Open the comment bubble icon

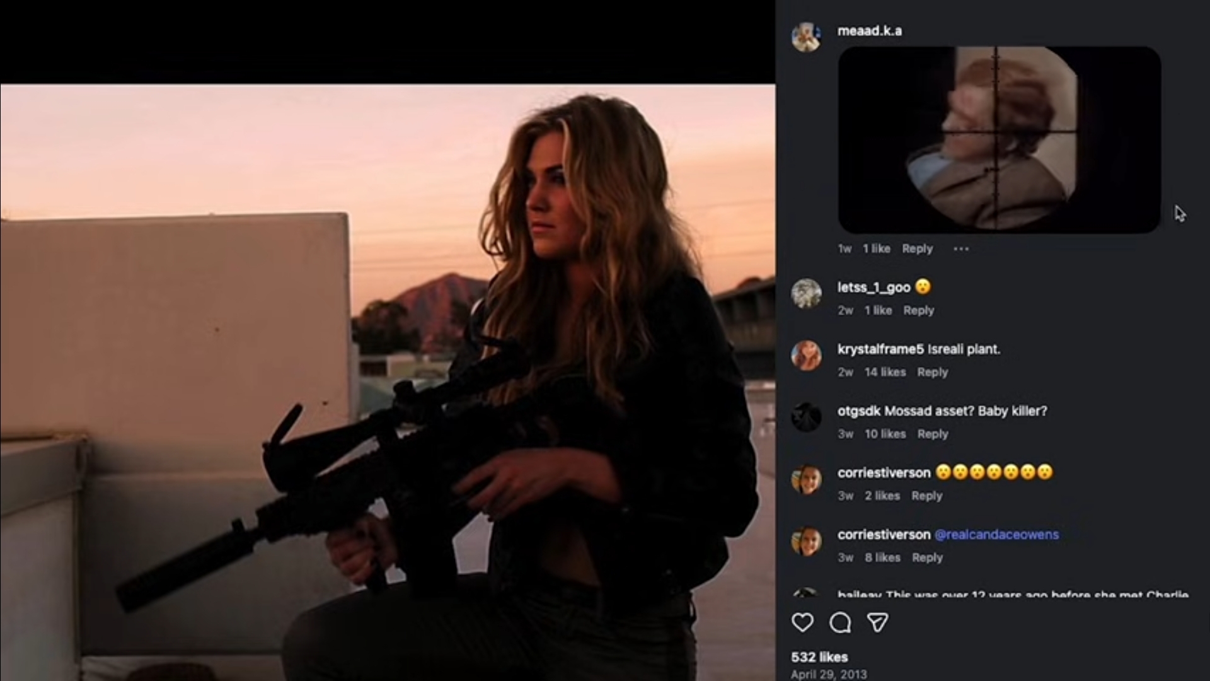840,622
